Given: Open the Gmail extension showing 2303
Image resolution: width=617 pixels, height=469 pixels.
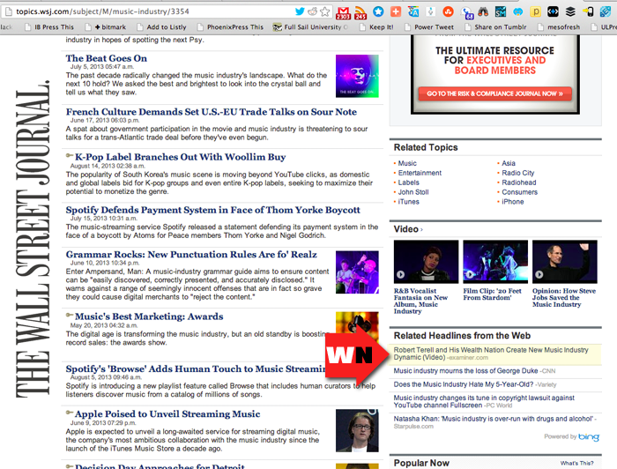Looking at the screenshot, I should tap(343, 12).
